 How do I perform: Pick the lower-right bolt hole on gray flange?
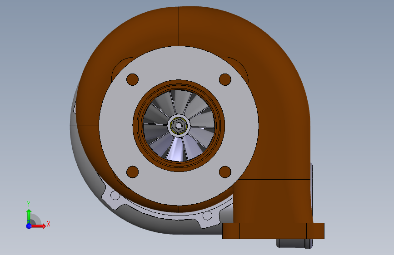225,172
